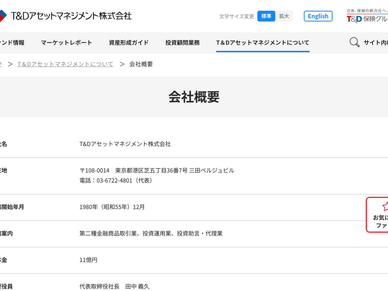This screenshot has width=388, height=291.
Task: Click the 会社概要 breadcrumb item
Action: (141, 64)
